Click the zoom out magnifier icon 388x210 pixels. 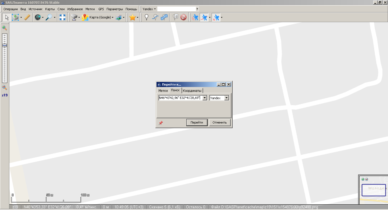pyautogui.click(x=4, y=88)
